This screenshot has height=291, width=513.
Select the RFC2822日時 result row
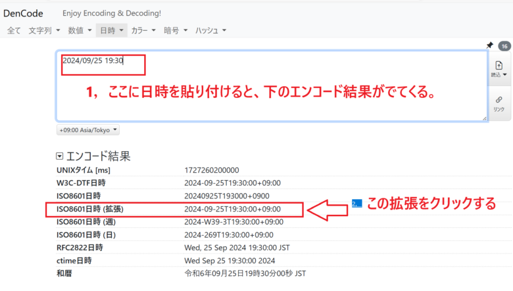tap(174, 248)
